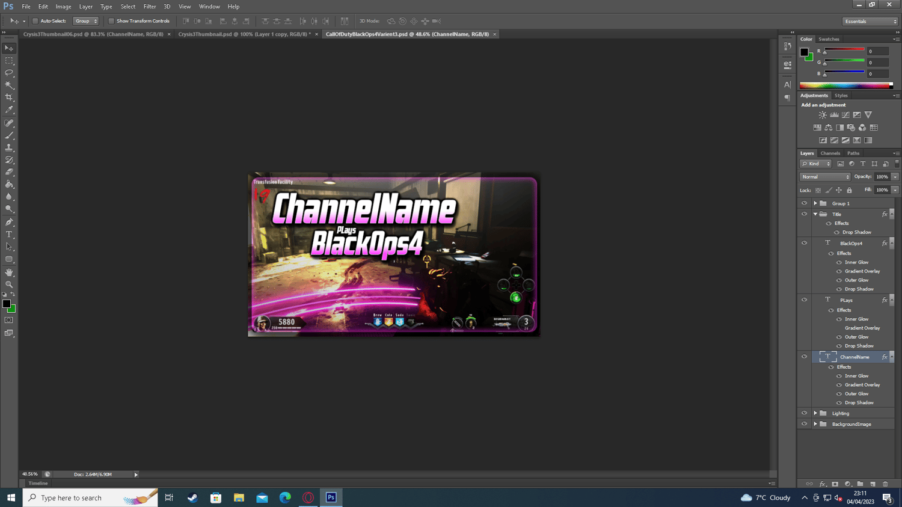Hide the BlackOps4 text layer
The height and width of the screenshot is (507, 902).
[x=804, y=243]
